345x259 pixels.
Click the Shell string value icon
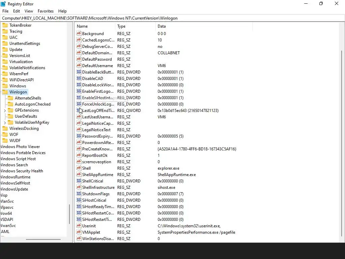79,168
